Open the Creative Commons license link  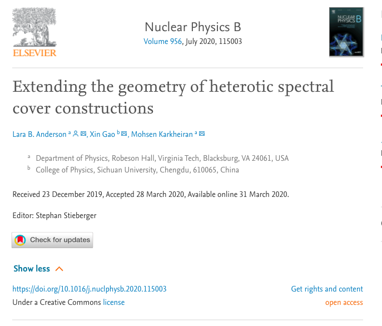tap(113, 302)
